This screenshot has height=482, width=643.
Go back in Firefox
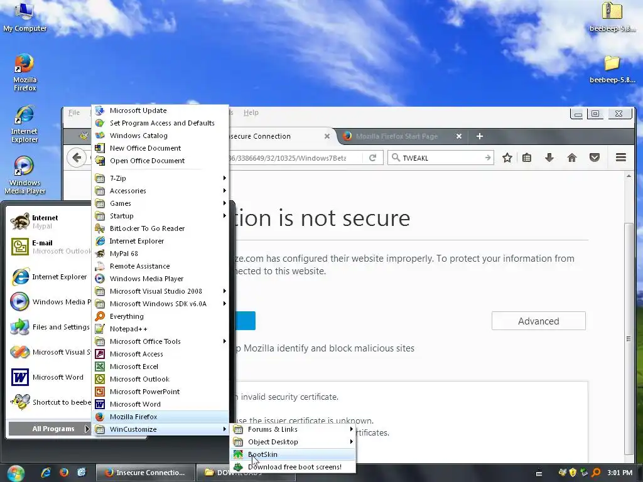[x=77, y=158]
